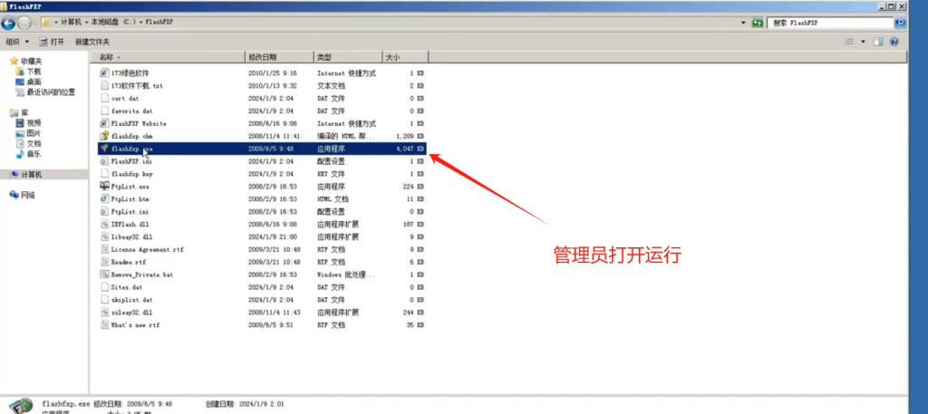Select 收藏夹 in the navigation pane
The image size is (928, 414).
[x=32, y=62]
